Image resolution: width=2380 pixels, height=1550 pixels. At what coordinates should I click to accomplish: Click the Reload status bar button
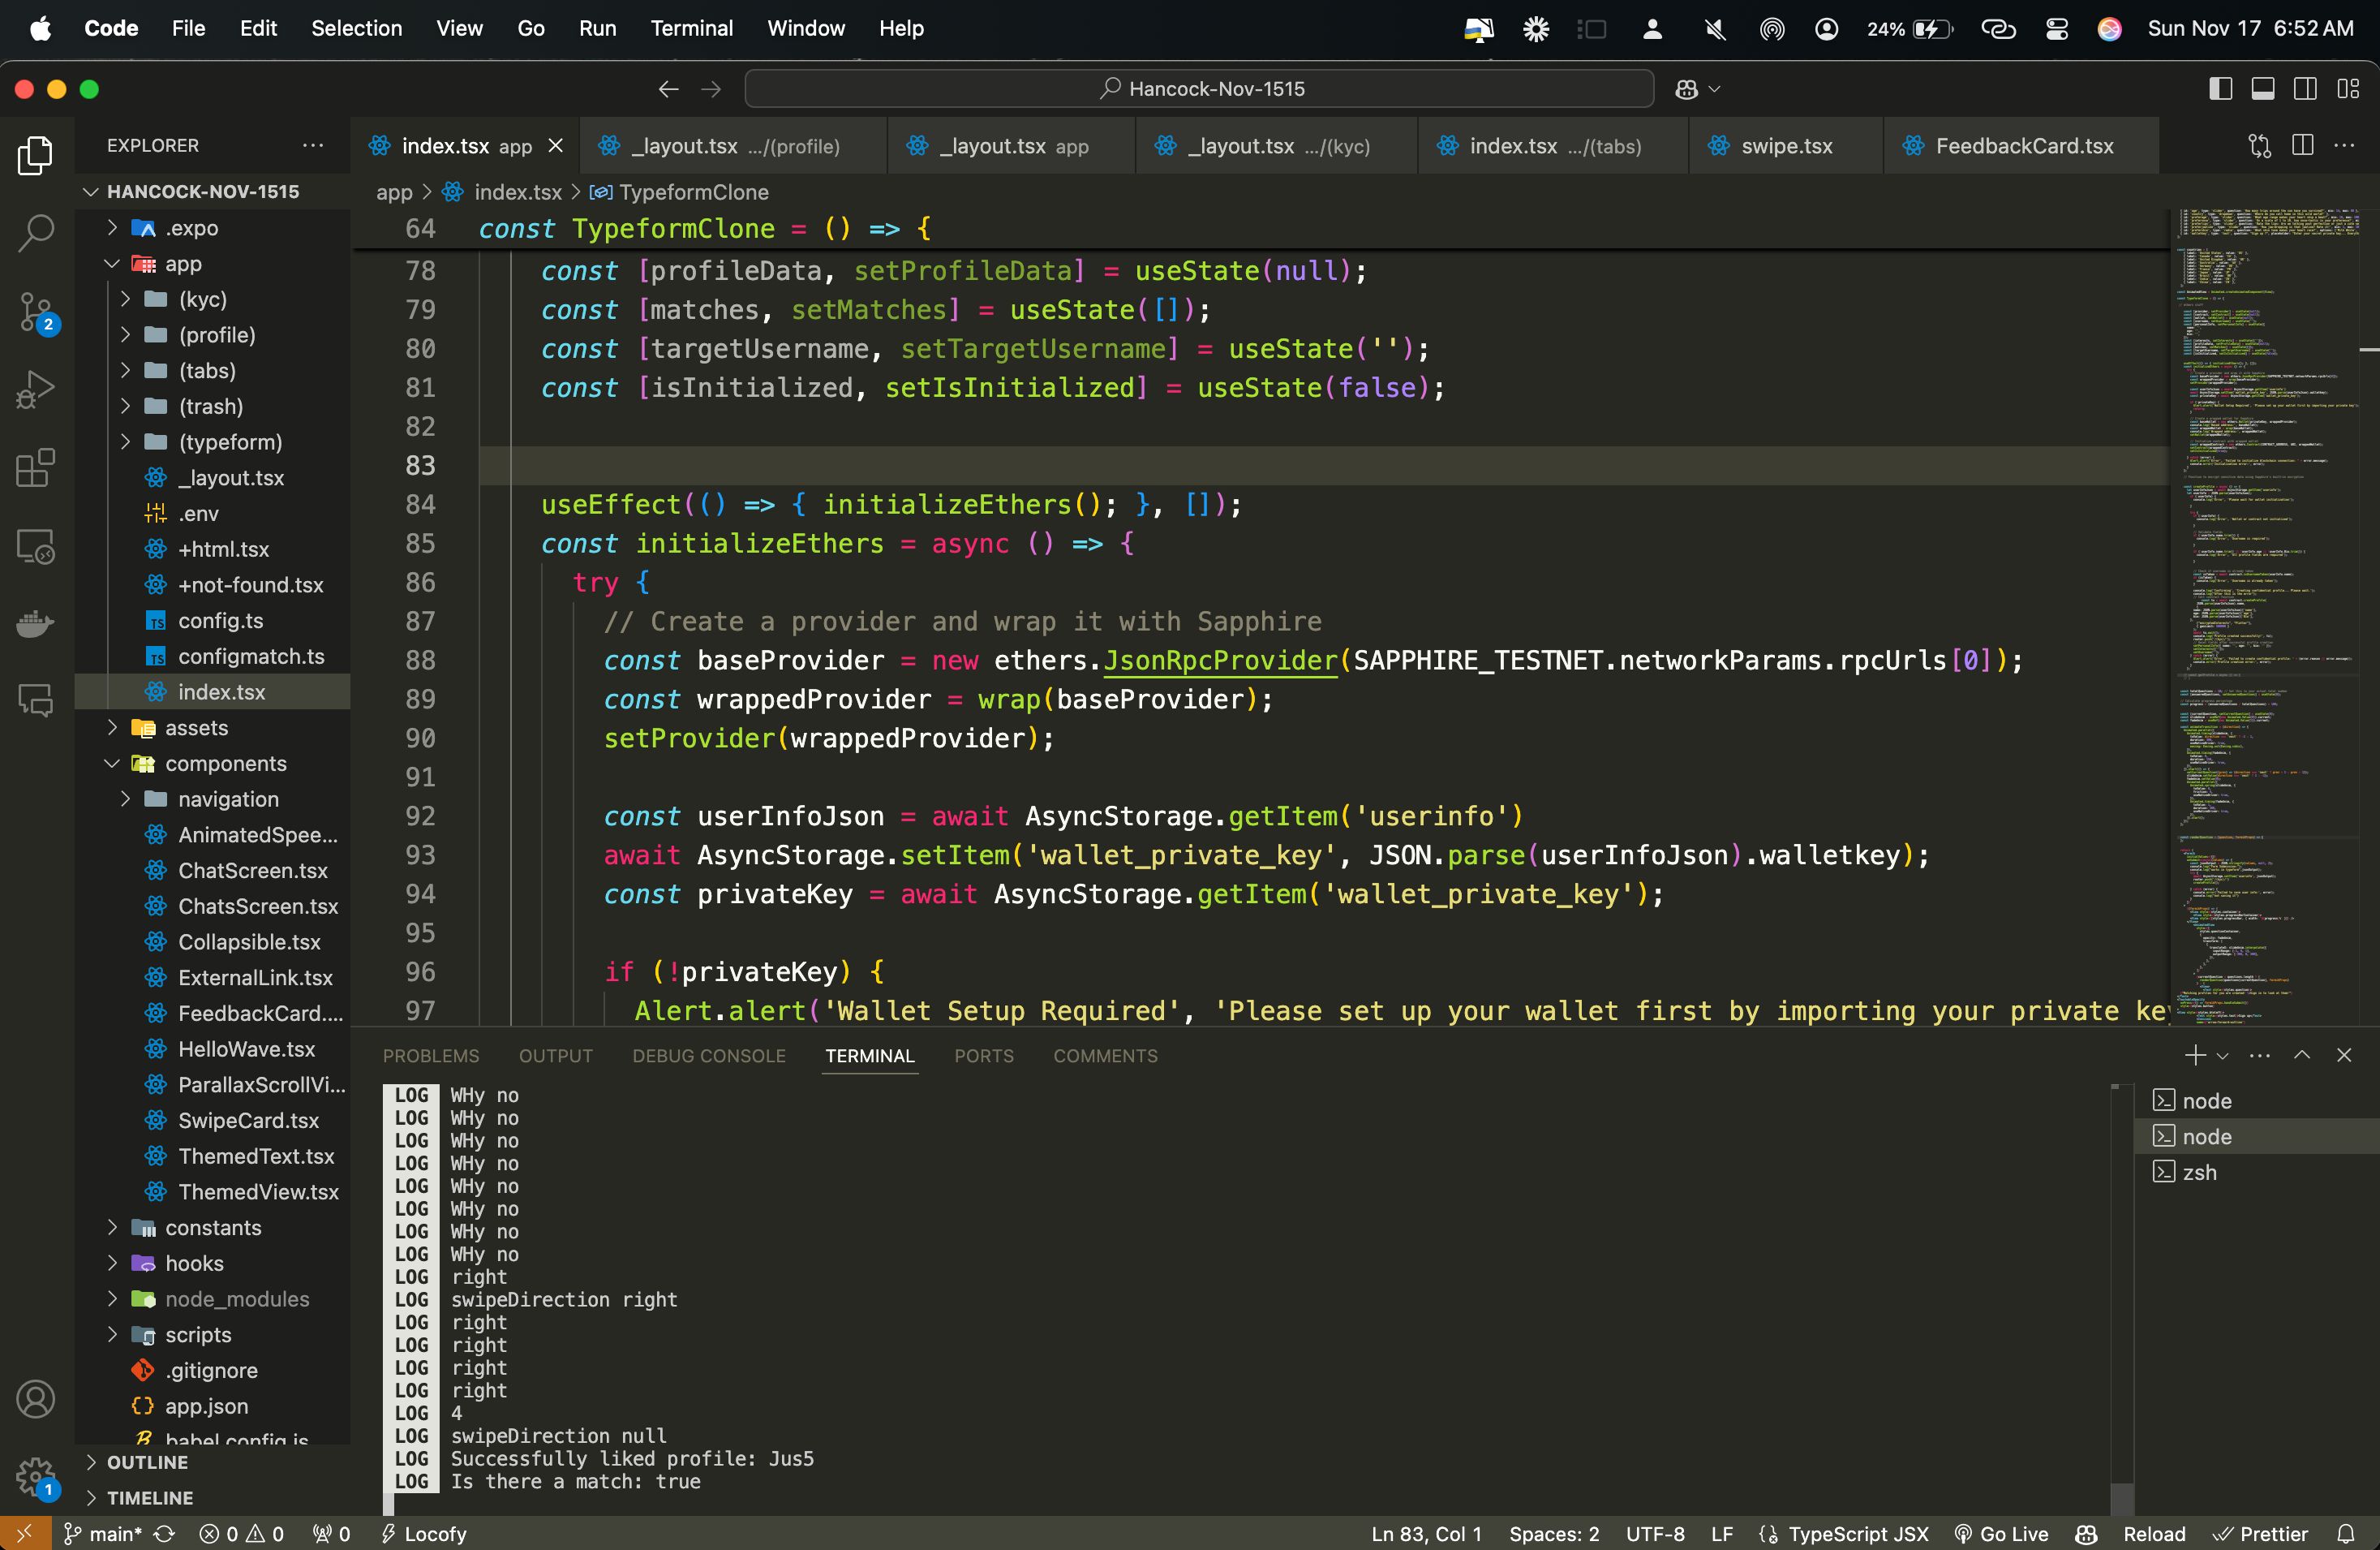2153,1533
